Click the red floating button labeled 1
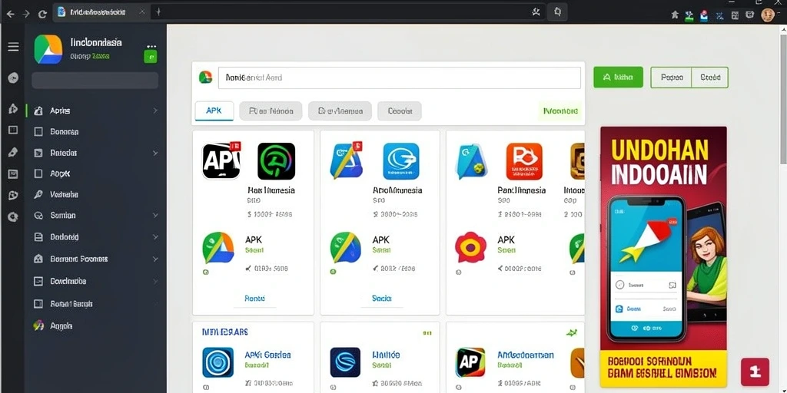Screen dimensions: 787x393 755,372
